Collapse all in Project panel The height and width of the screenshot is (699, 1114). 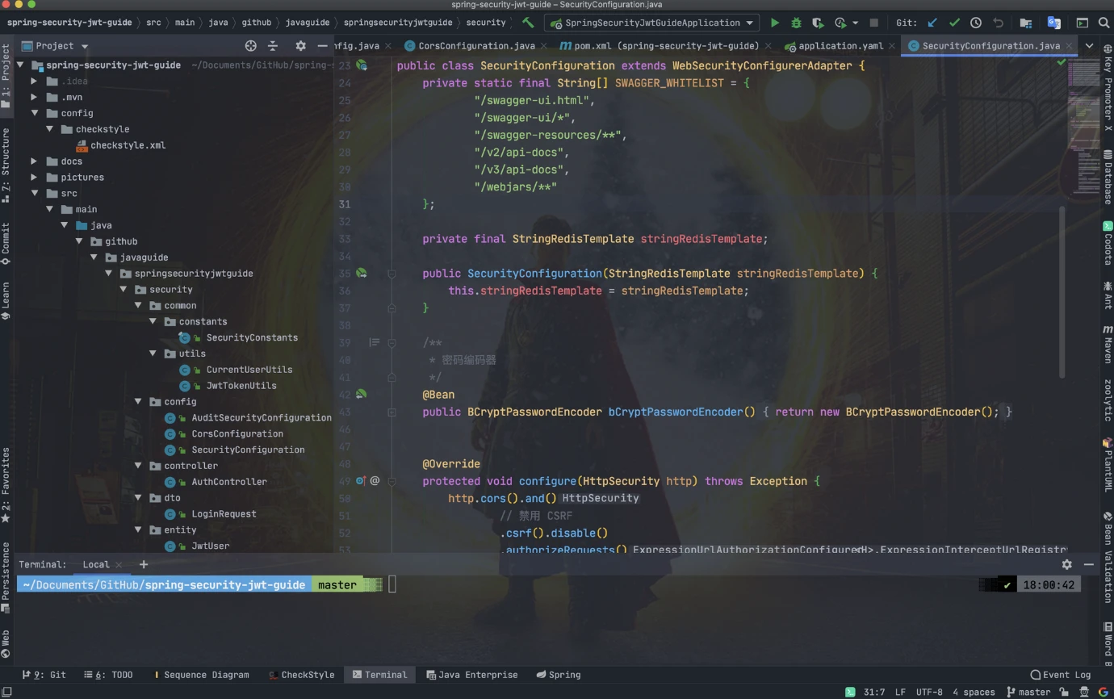pyautogui.click(x=273, y=46)
